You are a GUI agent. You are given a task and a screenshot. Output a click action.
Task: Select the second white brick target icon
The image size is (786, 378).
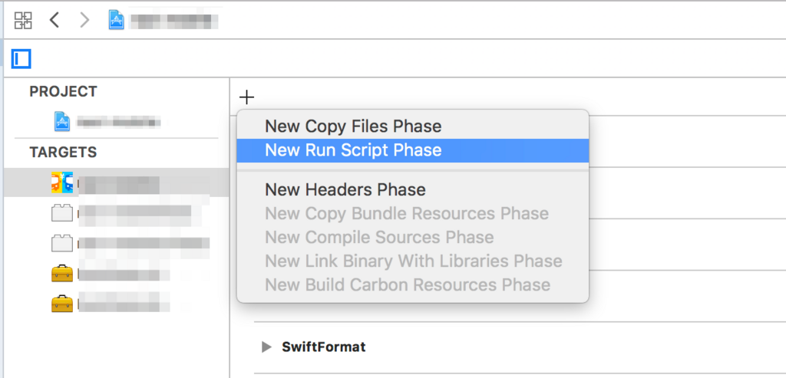(62, 244)
